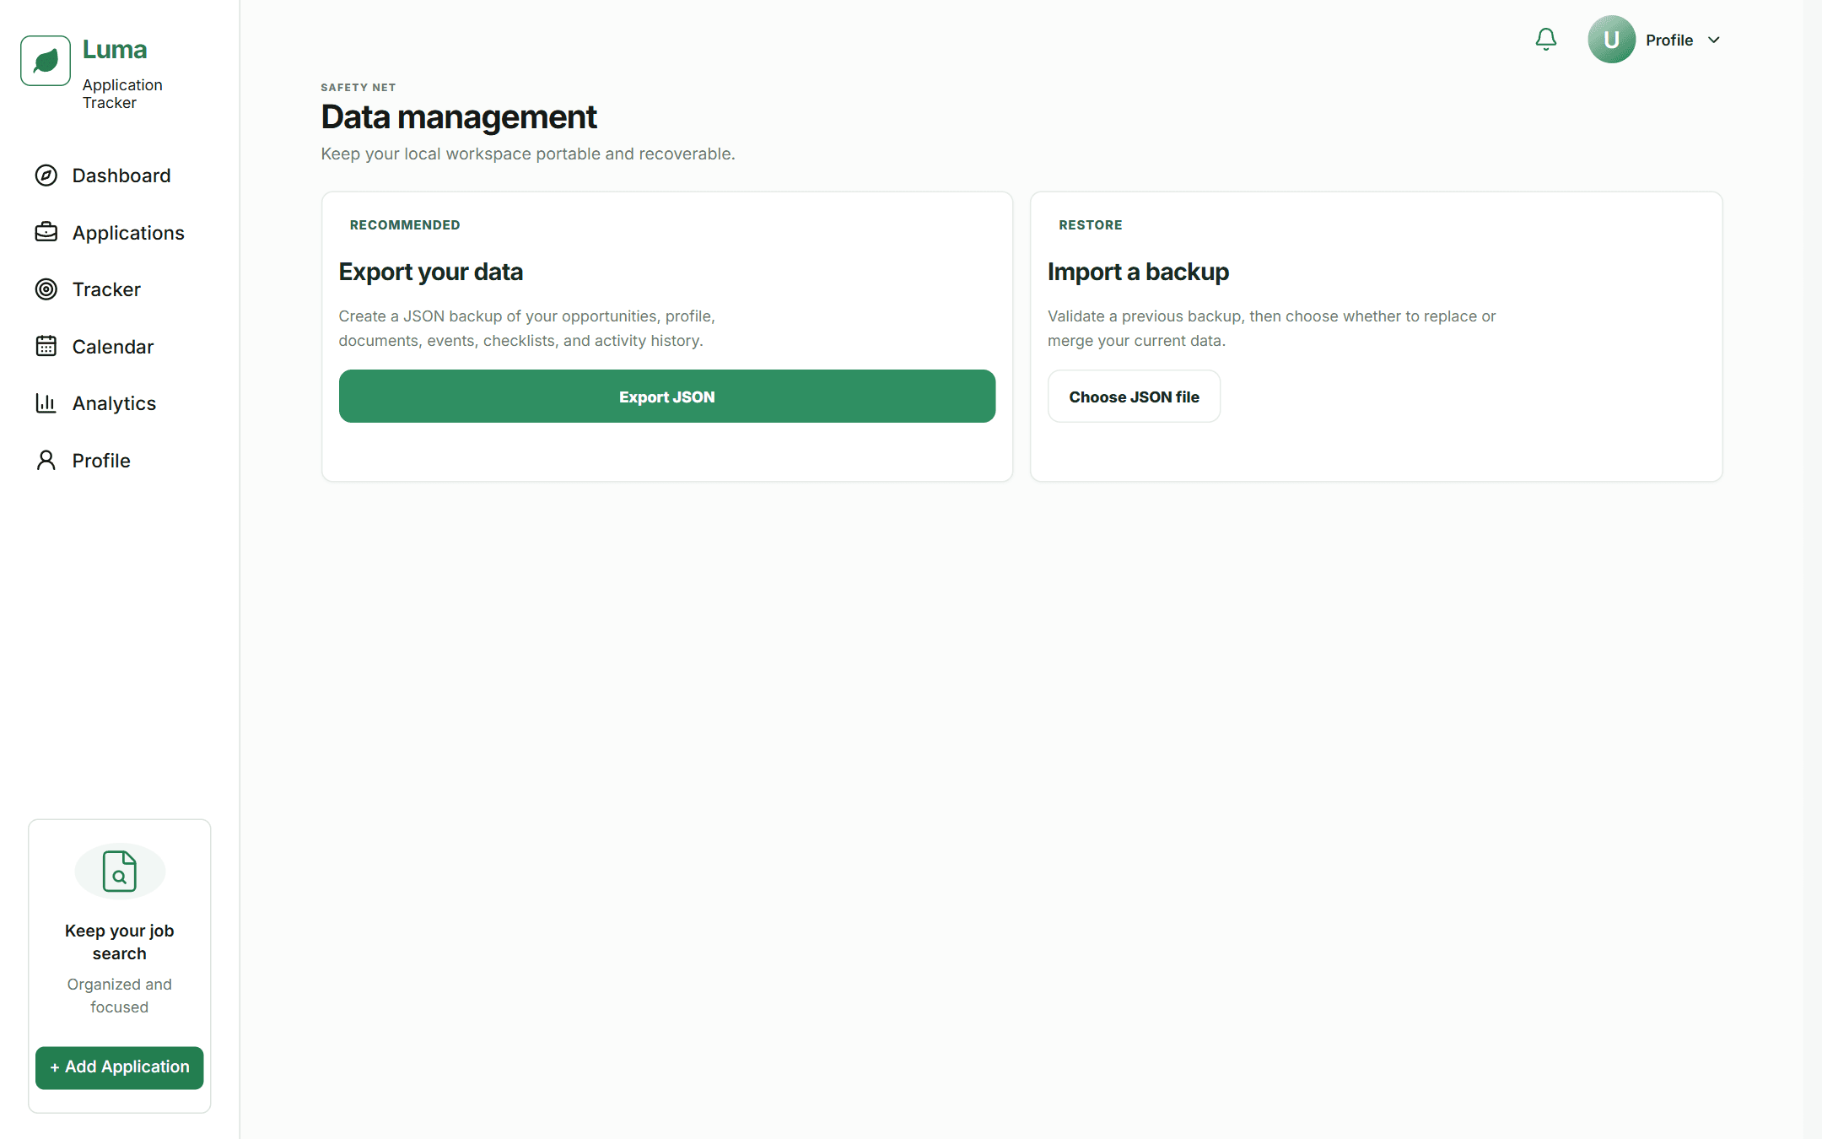Click the RESTORE label

coord(1091,225)
